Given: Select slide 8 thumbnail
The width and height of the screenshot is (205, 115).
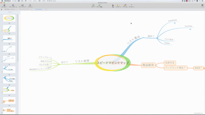Looking at the screenshot, I should point(9,90).
